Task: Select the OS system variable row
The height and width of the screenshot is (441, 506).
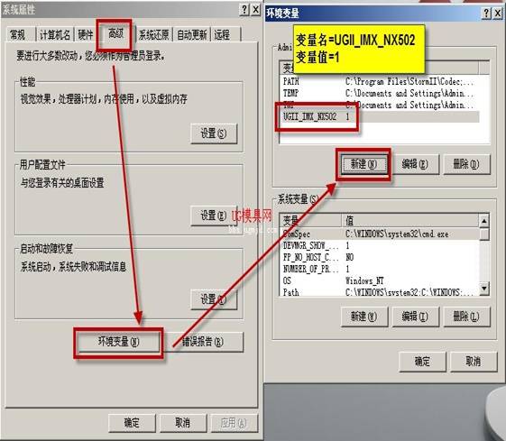Action: click(379, 280)
